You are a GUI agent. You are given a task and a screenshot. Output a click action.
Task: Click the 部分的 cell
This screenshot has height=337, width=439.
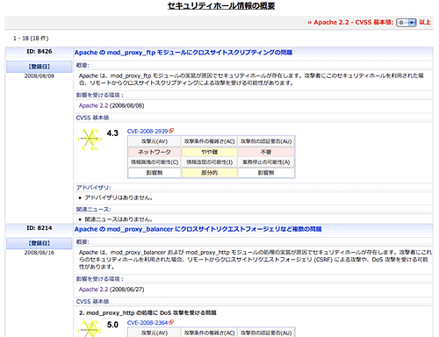click(209, 173)
